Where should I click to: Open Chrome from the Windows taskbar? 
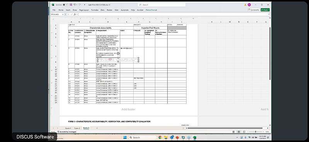160,137
